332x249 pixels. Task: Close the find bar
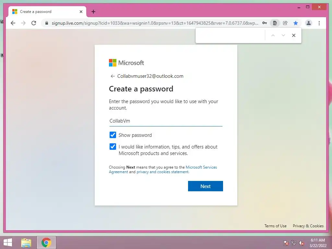tap(294, 35)
